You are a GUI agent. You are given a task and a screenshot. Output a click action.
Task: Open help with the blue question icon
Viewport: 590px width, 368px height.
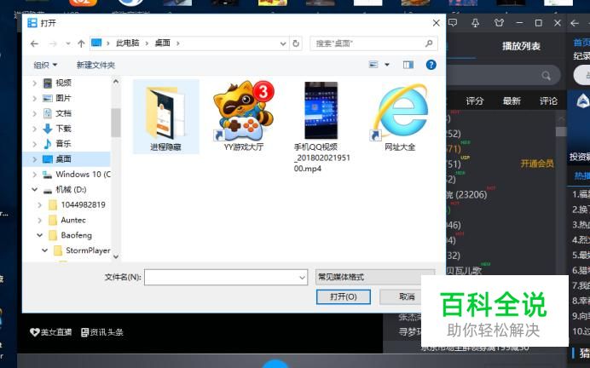(431, 65)
